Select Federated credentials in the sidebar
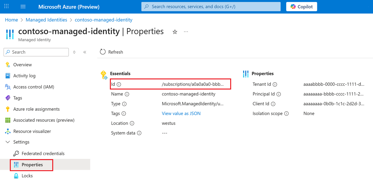Screen dimensions: 373x180 tap(43, 153)
